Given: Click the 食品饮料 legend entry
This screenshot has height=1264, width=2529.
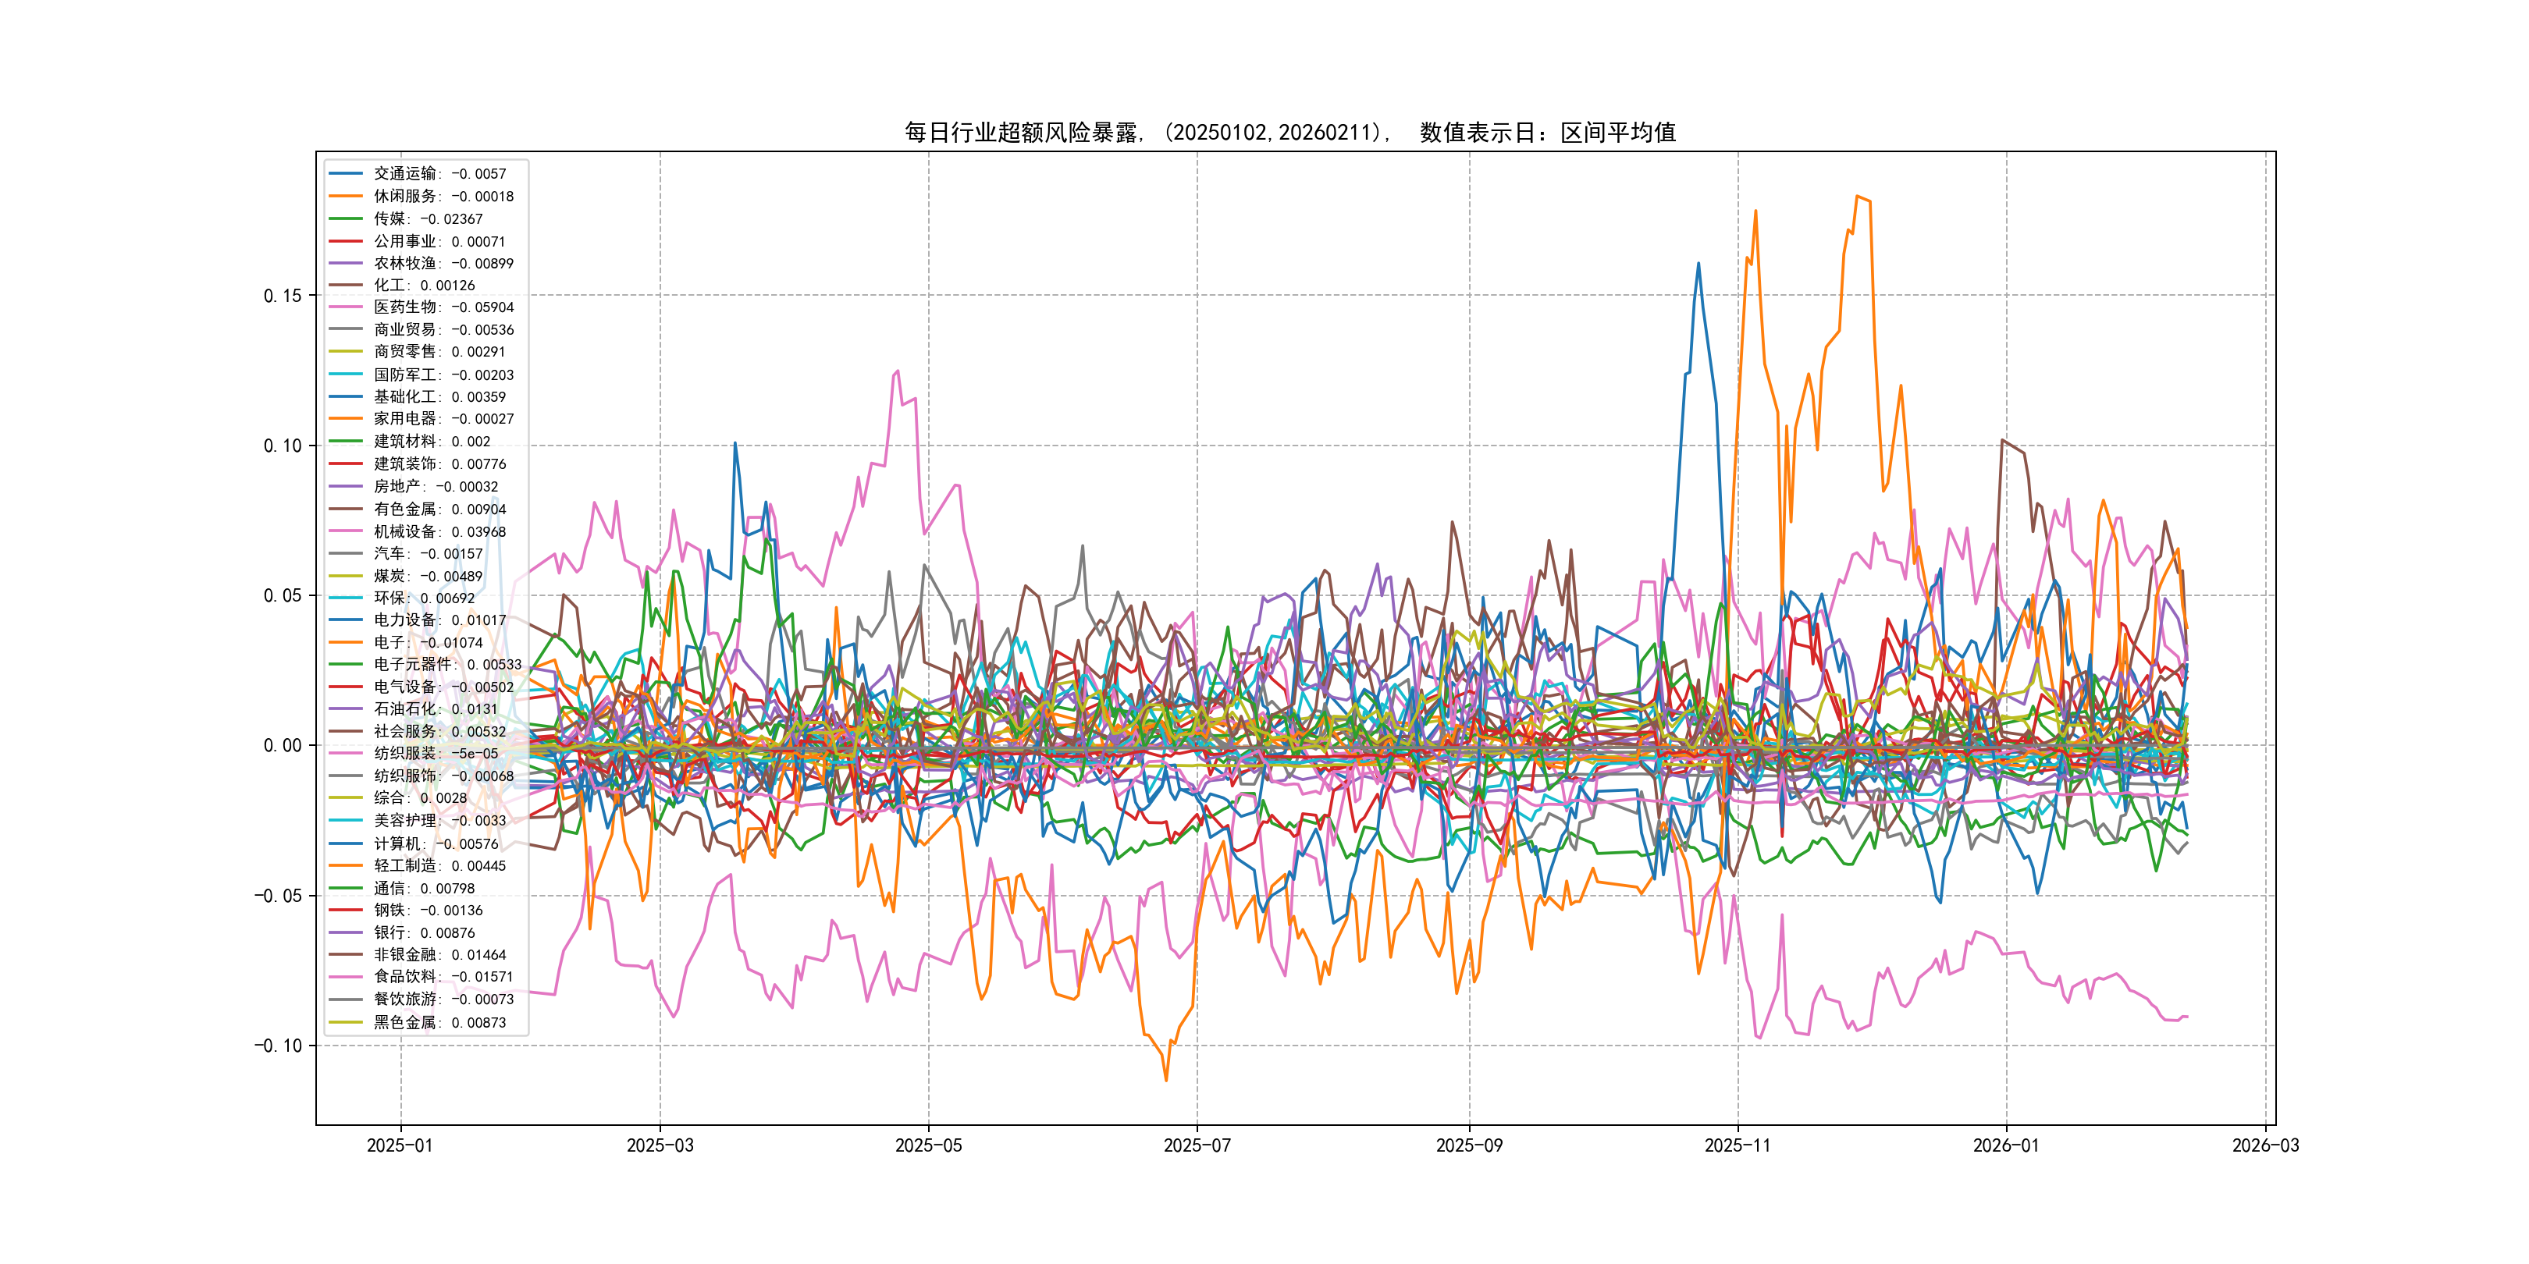Looking at the screenshot, I should [x=443, y=976].
